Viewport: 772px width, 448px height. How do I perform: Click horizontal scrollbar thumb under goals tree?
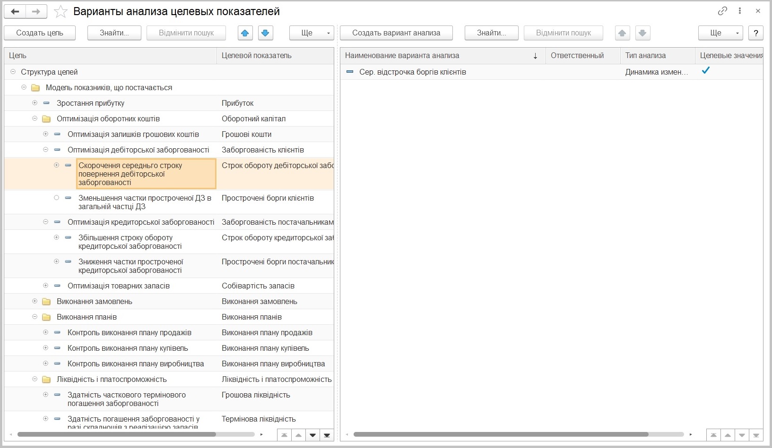coord(117,434)
